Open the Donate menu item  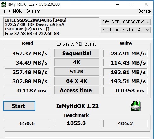pyautogui.click(x=145, y=11)
